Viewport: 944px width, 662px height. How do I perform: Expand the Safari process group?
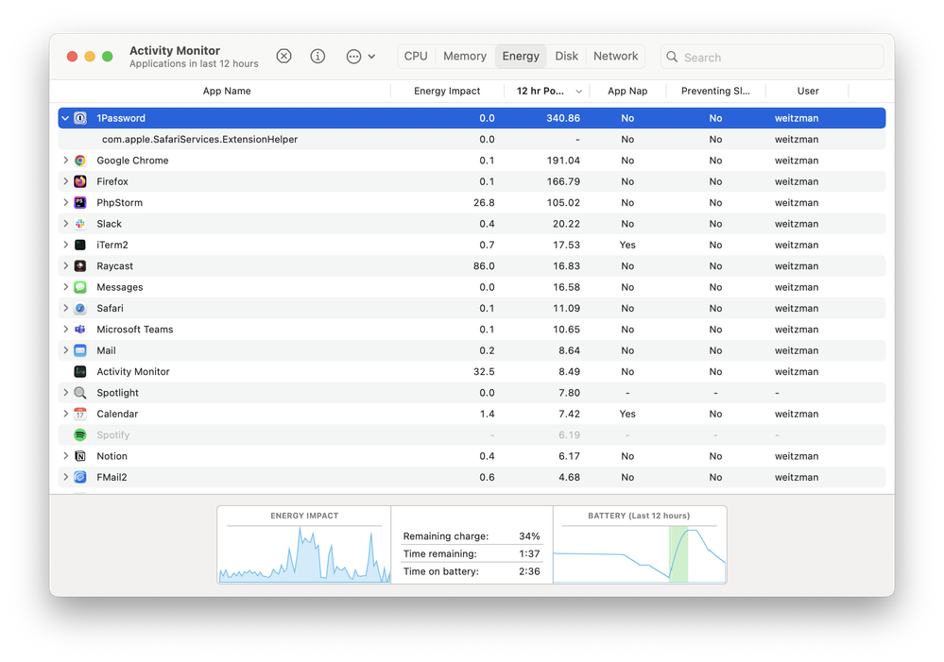point(65,308)
